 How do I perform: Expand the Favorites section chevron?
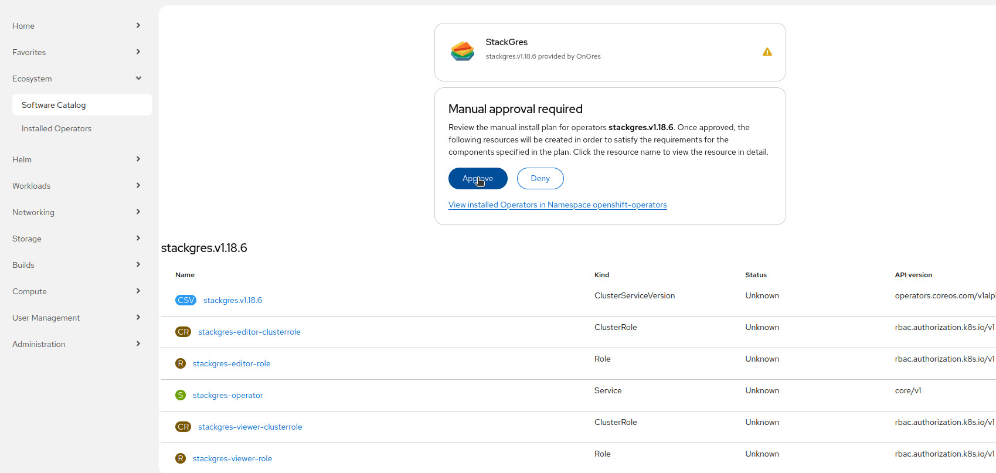pyautogui.click(x=138, y=52)
